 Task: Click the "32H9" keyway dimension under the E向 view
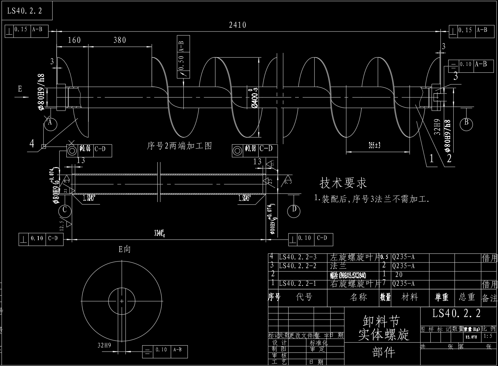tap(104, 345)
